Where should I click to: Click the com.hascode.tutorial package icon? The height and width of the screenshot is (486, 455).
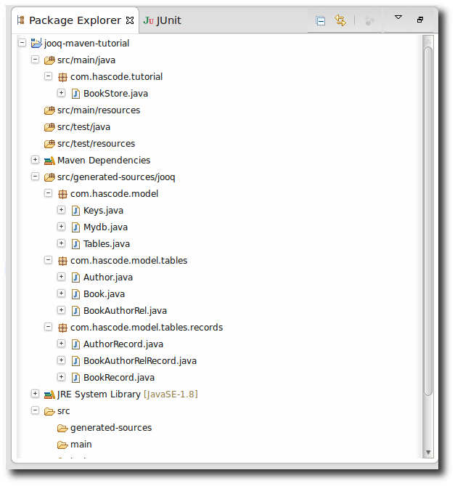(x=62, y=77)
